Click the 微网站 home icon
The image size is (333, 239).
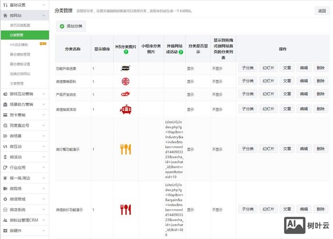coord(5,15)
